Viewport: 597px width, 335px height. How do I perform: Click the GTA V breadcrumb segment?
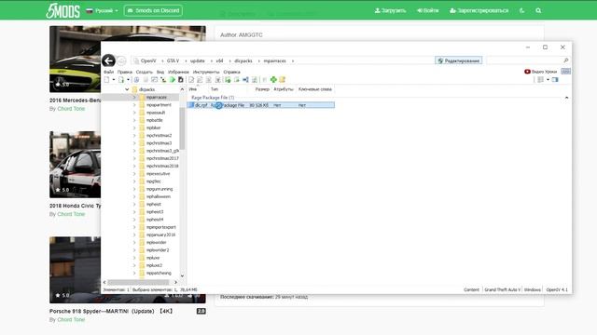173,60
